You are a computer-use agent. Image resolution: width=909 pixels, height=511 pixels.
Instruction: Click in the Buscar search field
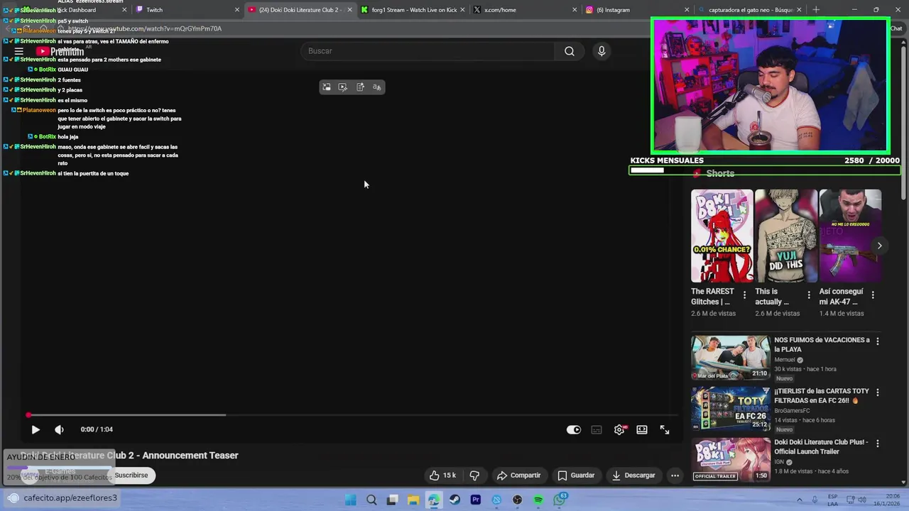pyautogui.click(x=428, y=51)
